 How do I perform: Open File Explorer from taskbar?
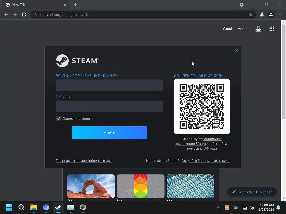point(34,207)
